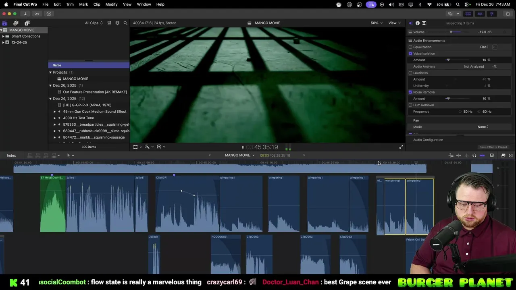The width and height of the screenshot is (516, 290).
Task: Click the Audio Analysis magic wand icon
Action: click(x=495, y=66)
